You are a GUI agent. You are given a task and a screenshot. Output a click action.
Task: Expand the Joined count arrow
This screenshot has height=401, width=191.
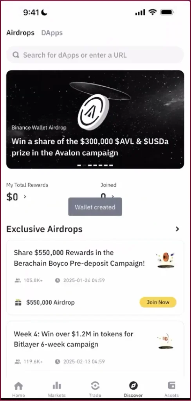(113, 196)
